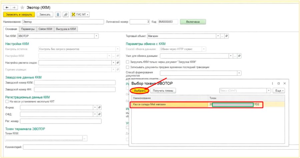300x158 pixels.
Task: Go forward with the right arrow button
Action: [14, 7]
